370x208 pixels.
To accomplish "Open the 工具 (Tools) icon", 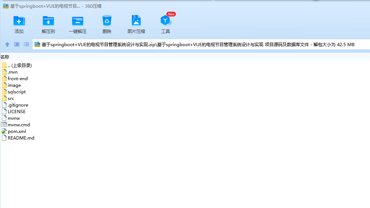I will (x=166, y=21).
